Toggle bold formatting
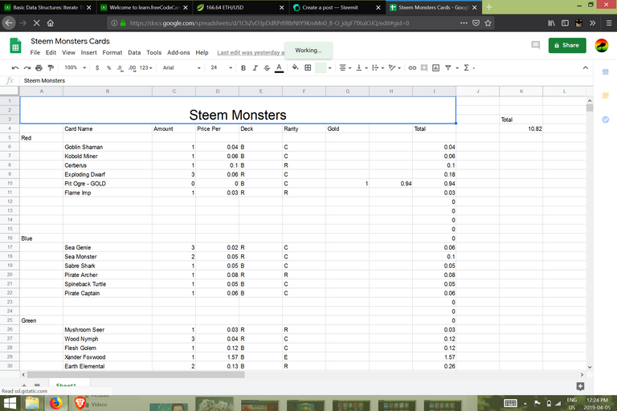617x411 pixels. 243,67
